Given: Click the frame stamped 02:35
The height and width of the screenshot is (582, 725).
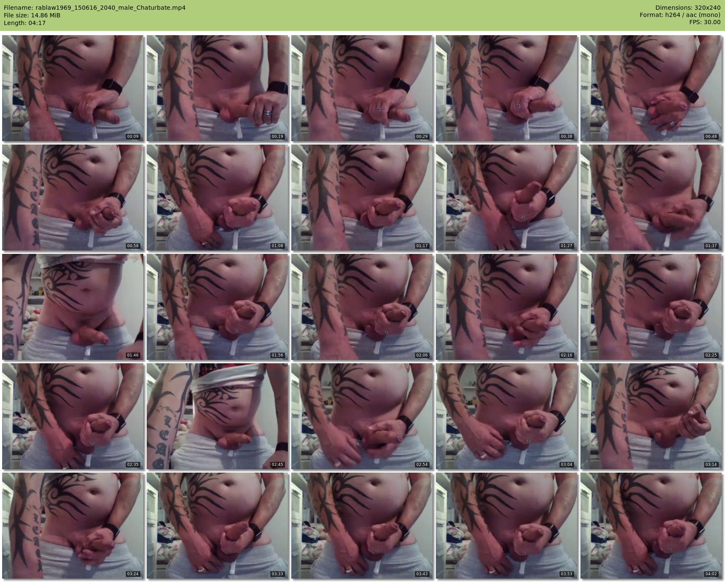Looking at the screenshot, I should pyautogui.click(x=73, y=416).
